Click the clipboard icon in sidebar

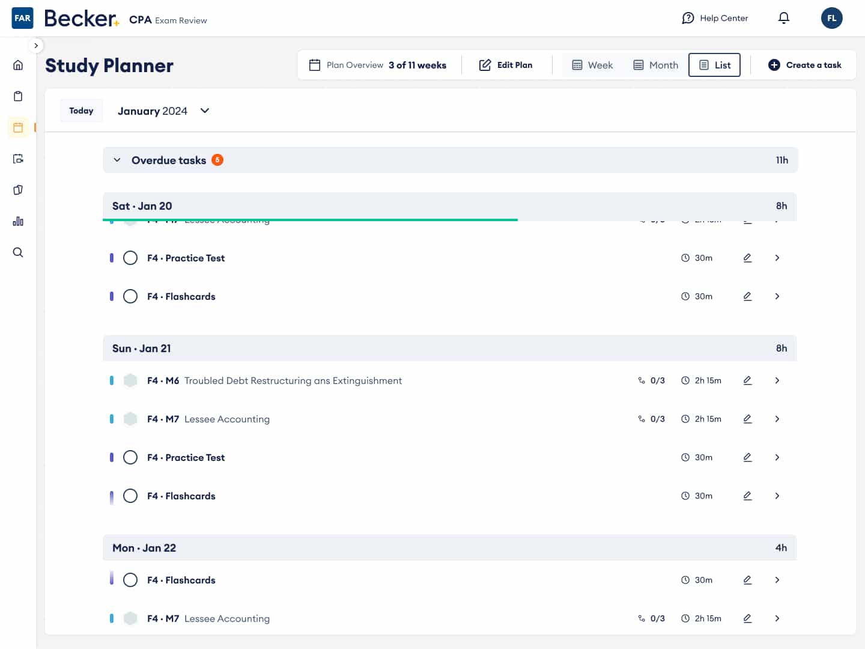18,96
